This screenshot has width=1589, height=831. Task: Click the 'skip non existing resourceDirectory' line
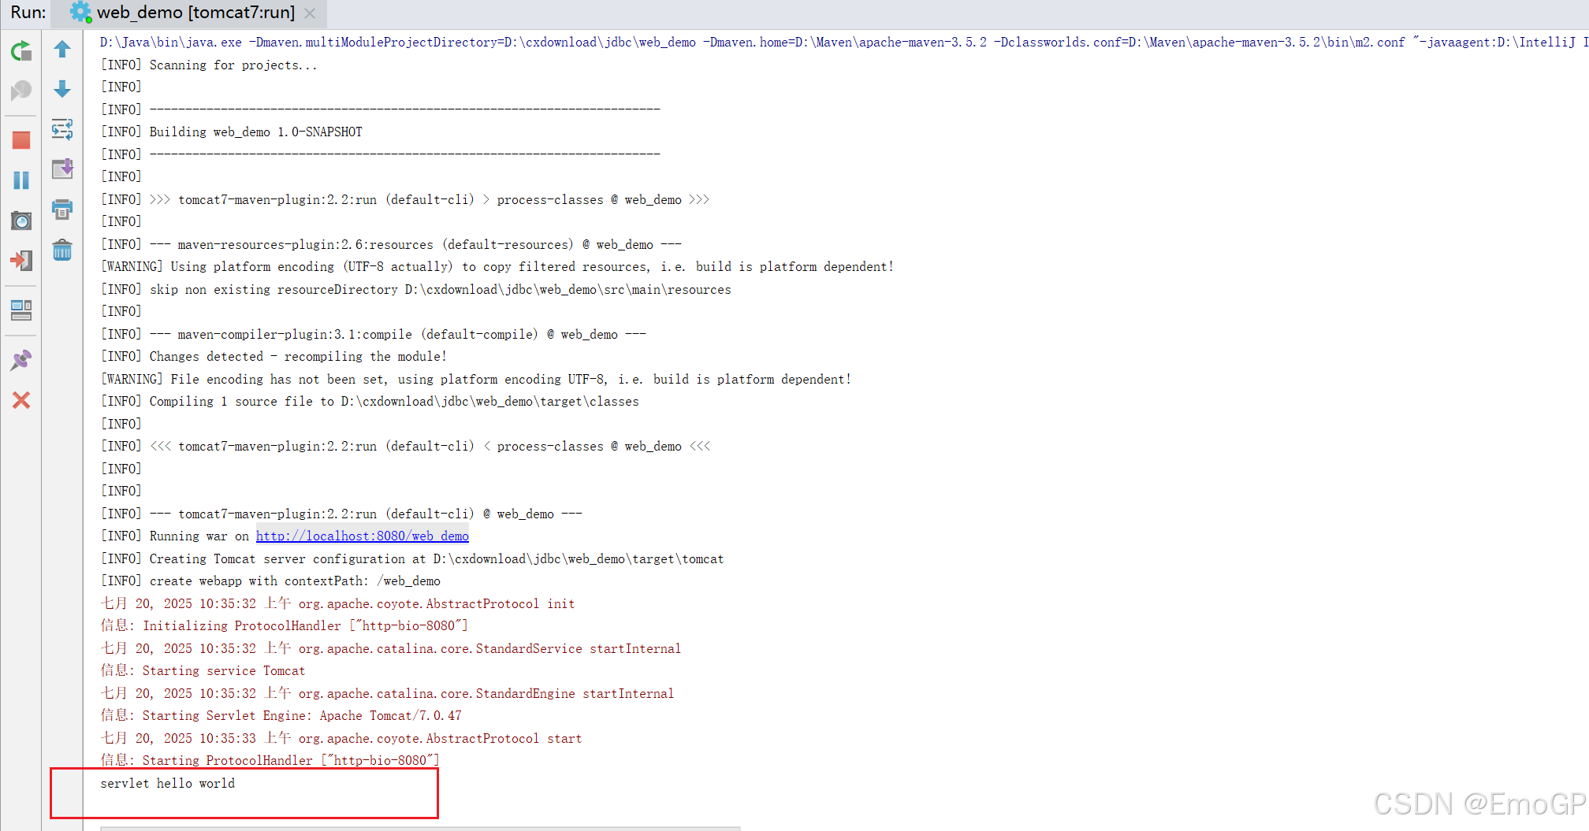tap(416, 290)
